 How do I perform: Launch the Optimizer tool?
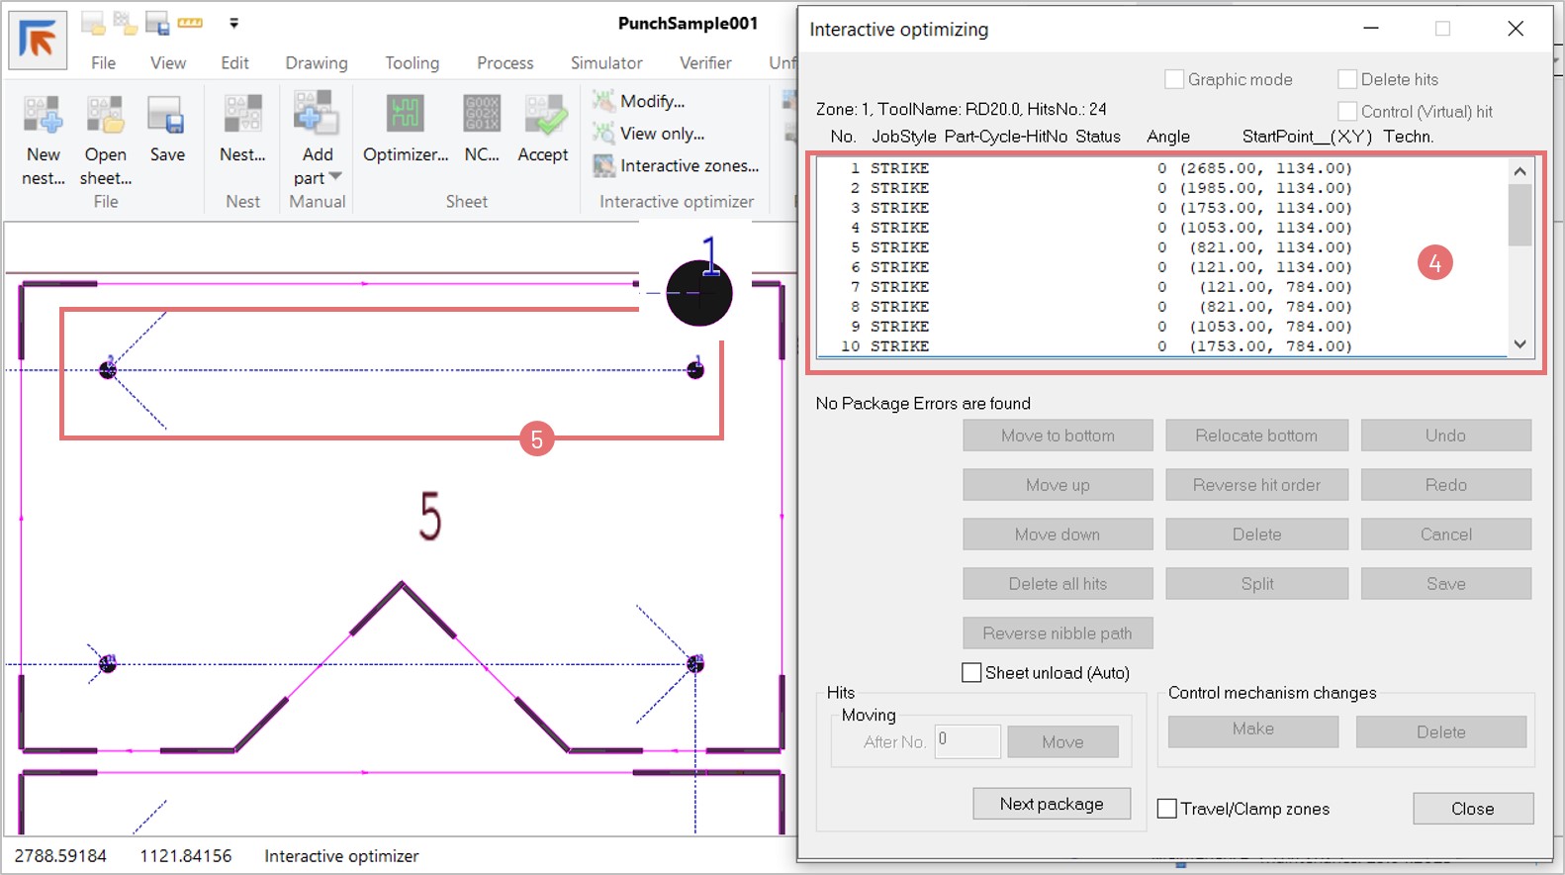[x=406, y=117]
